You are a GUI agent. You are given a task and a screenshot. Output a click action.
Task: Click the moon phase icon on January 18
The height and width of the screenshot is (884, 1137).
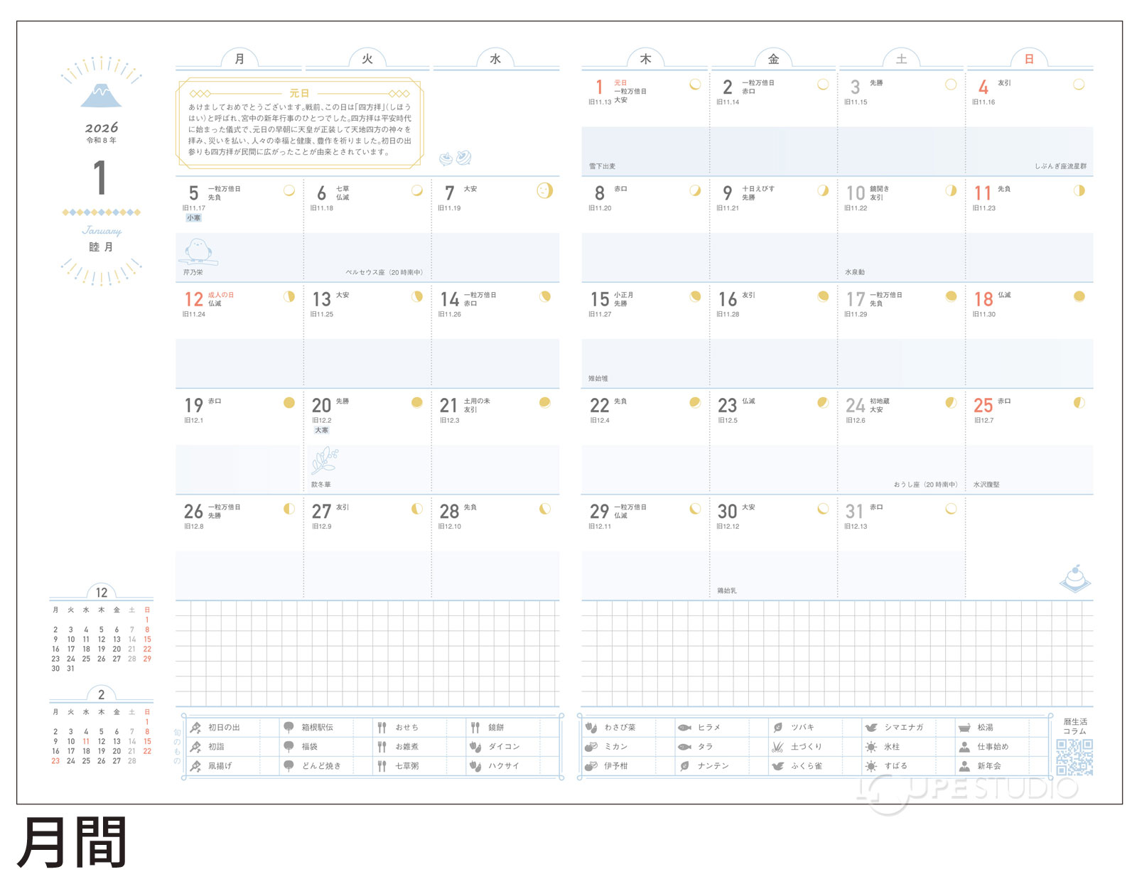(x=1079, y=296)
